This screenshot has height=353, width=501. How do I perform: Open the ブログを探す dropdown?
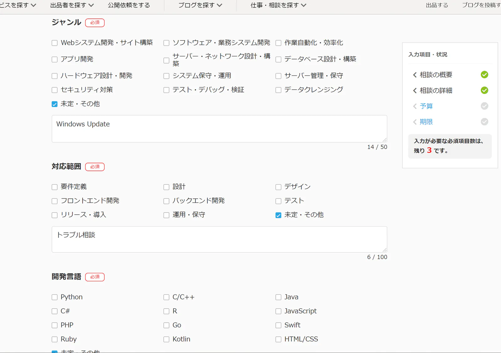(x=200, y=5)
